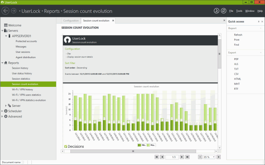Export the report as MHT
The image size is (265, 165).
coord(237,84)
